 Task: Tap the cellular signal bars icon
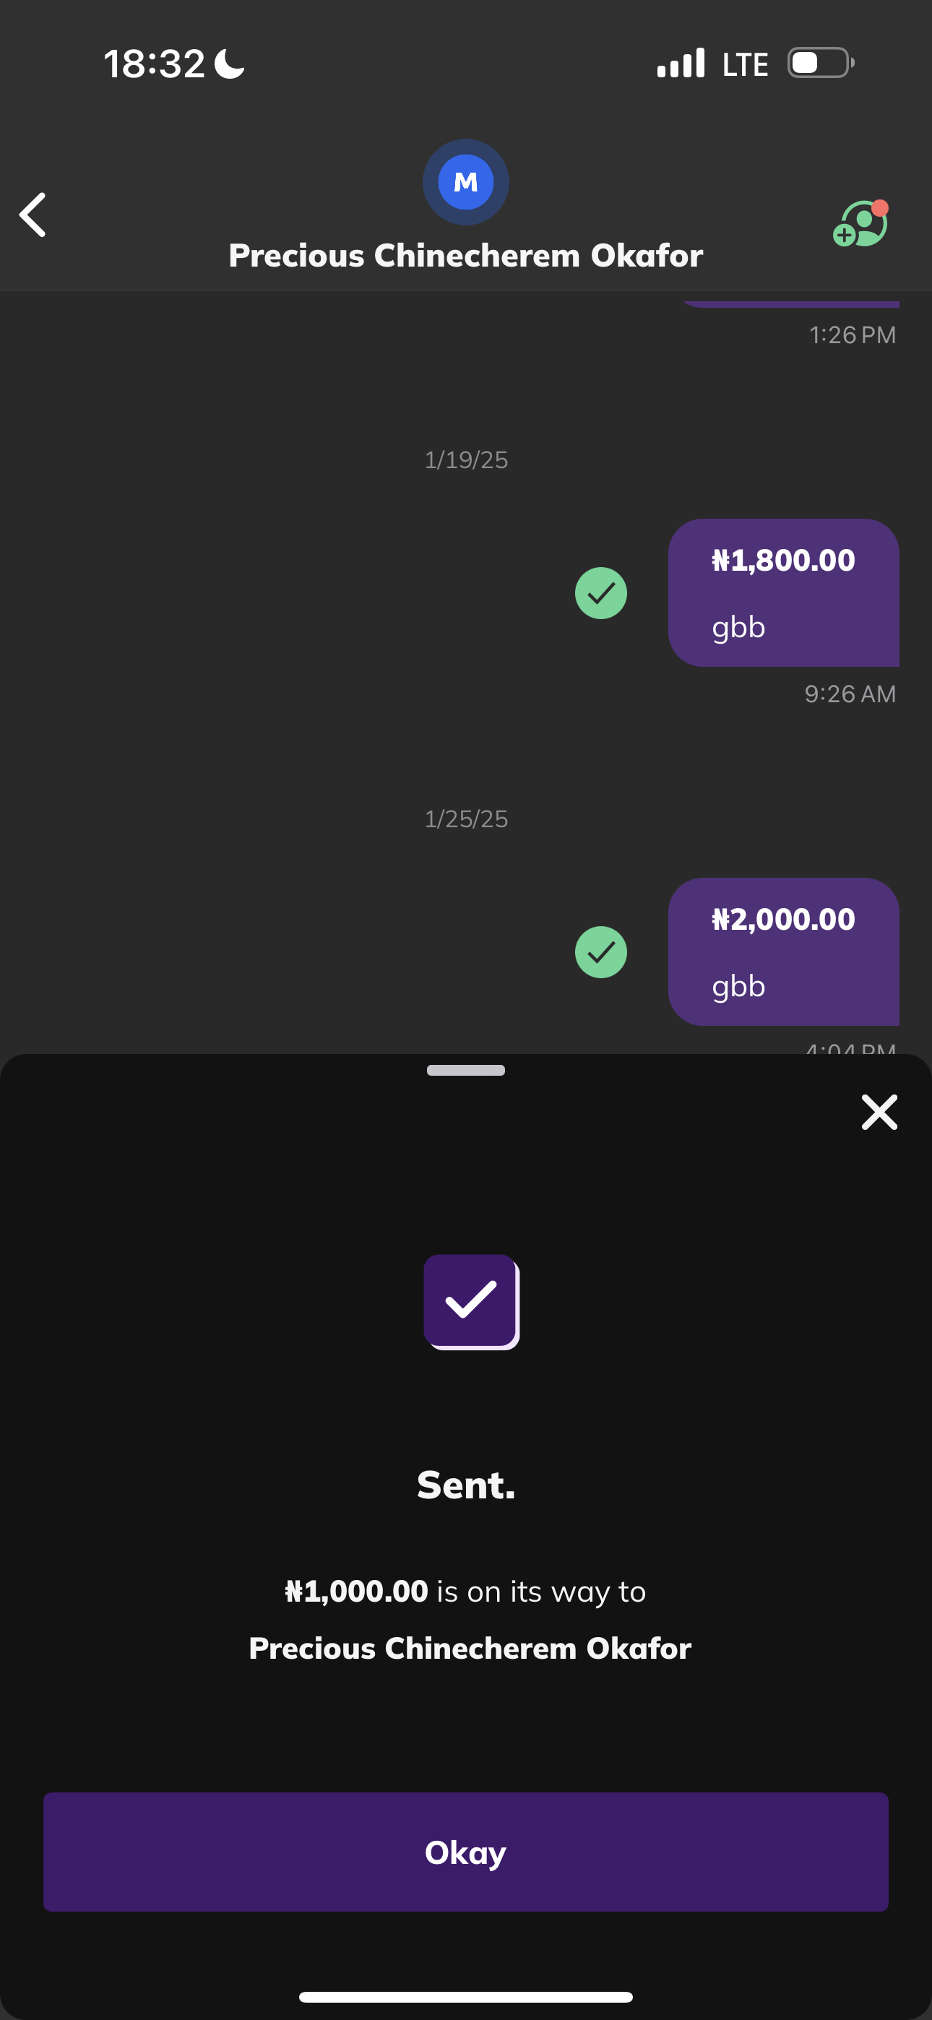click(680, 64)
